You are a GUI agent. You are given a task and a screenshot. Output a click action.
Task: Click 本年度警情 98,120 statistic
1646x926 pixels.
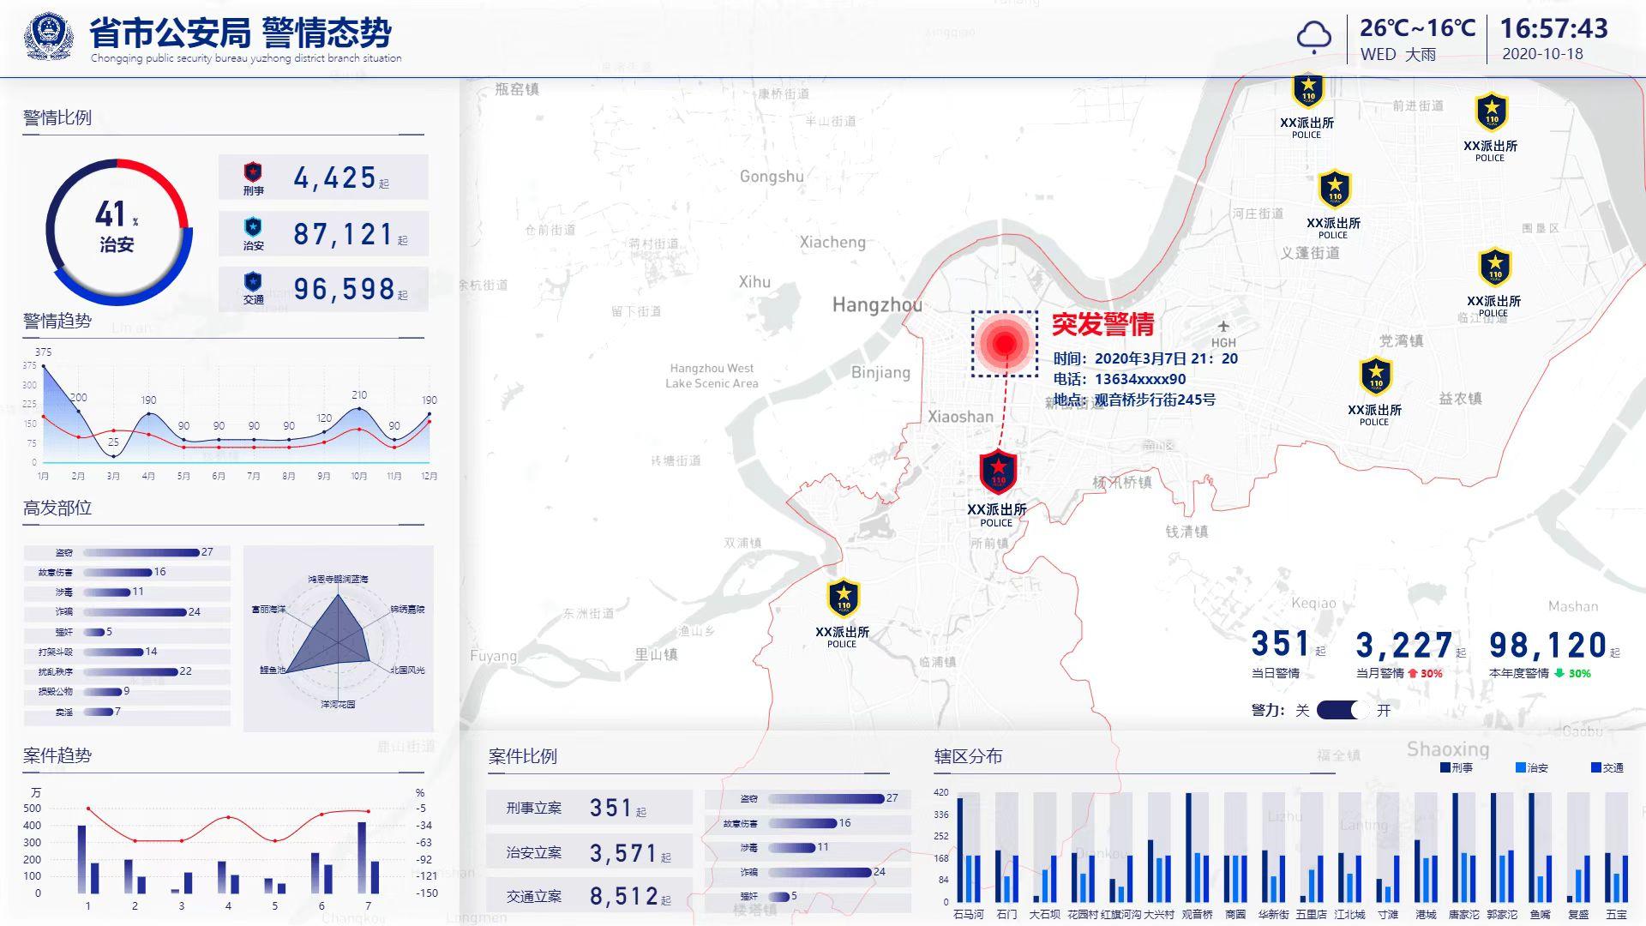[x=1547, y=646]
